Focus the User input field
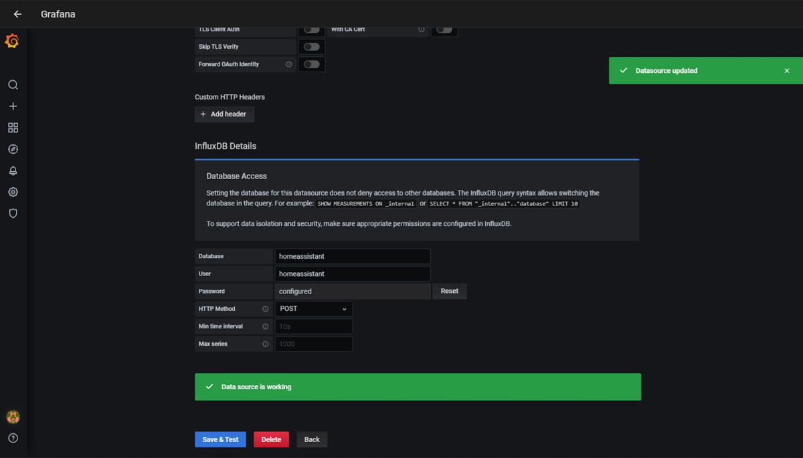Viewport: 803px width, 458px height. [x=353, y=273]
